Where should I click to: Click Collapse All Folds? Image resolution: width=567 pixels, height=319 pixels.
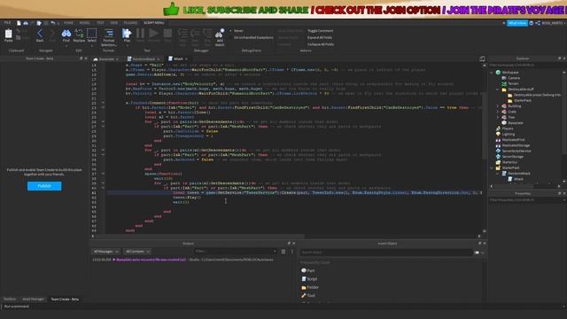(x=321, y=44)
